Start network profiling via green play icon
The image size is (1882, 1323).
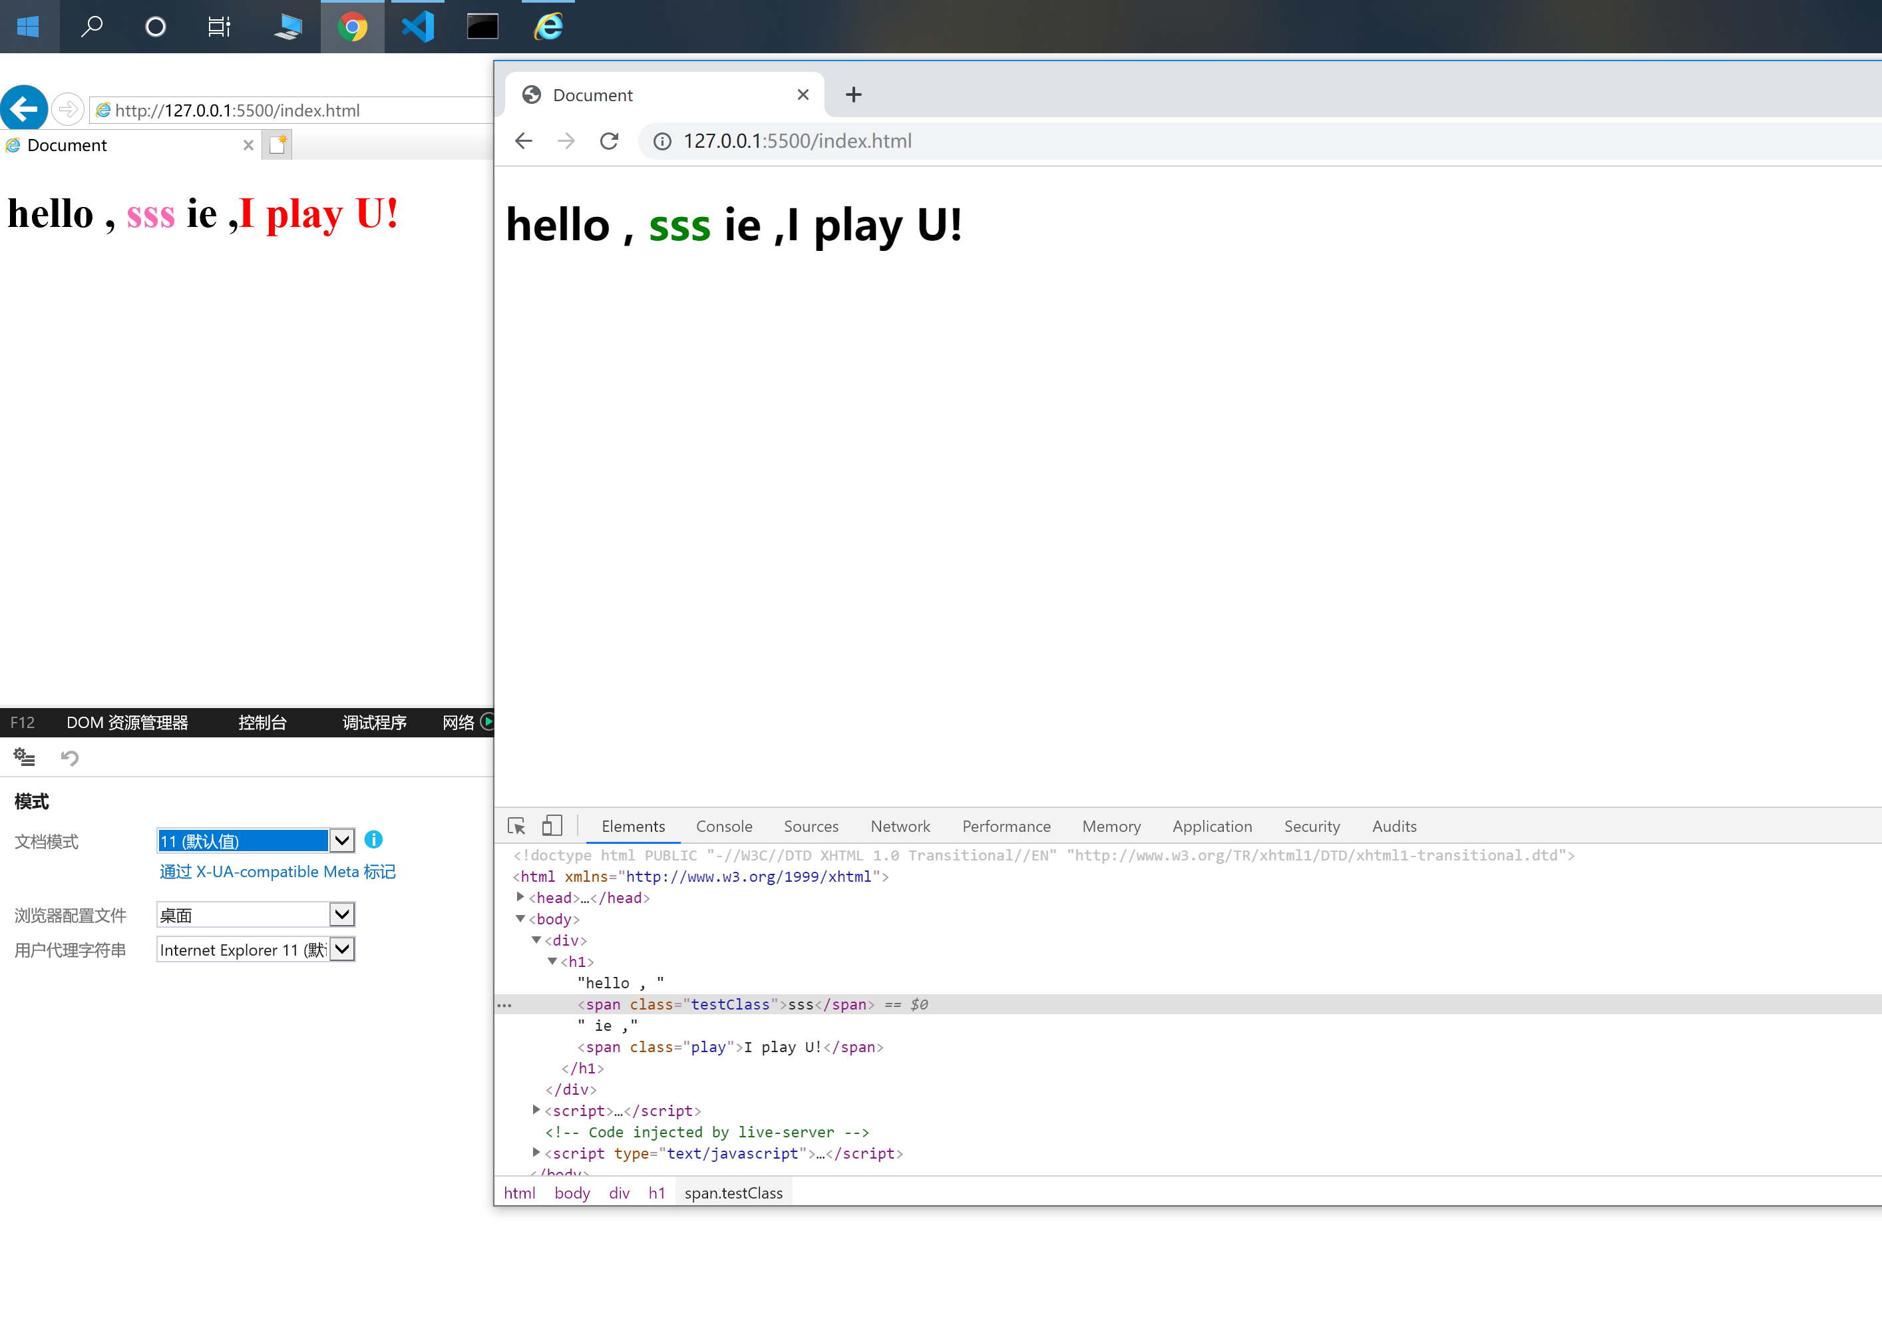coord(488,722)
